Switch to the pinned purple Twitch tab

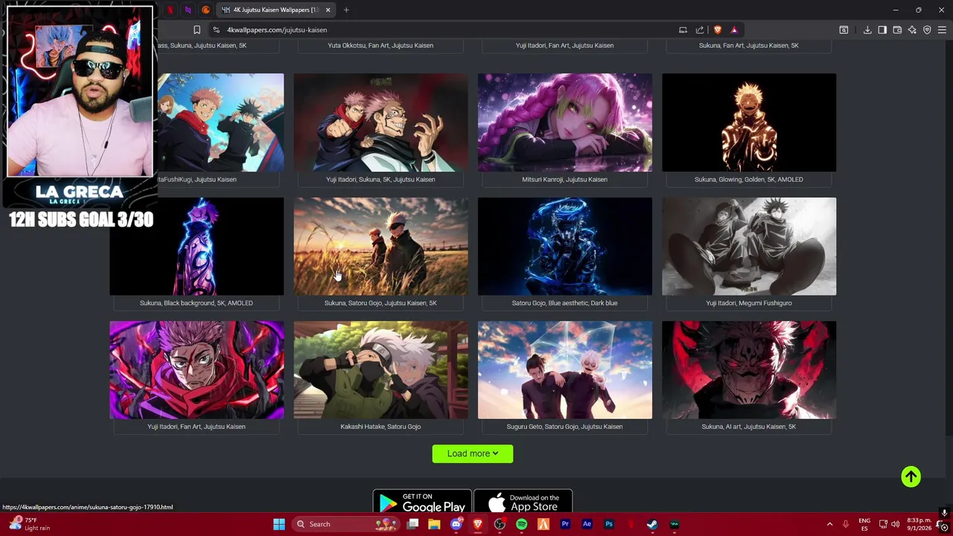[188, 10]
